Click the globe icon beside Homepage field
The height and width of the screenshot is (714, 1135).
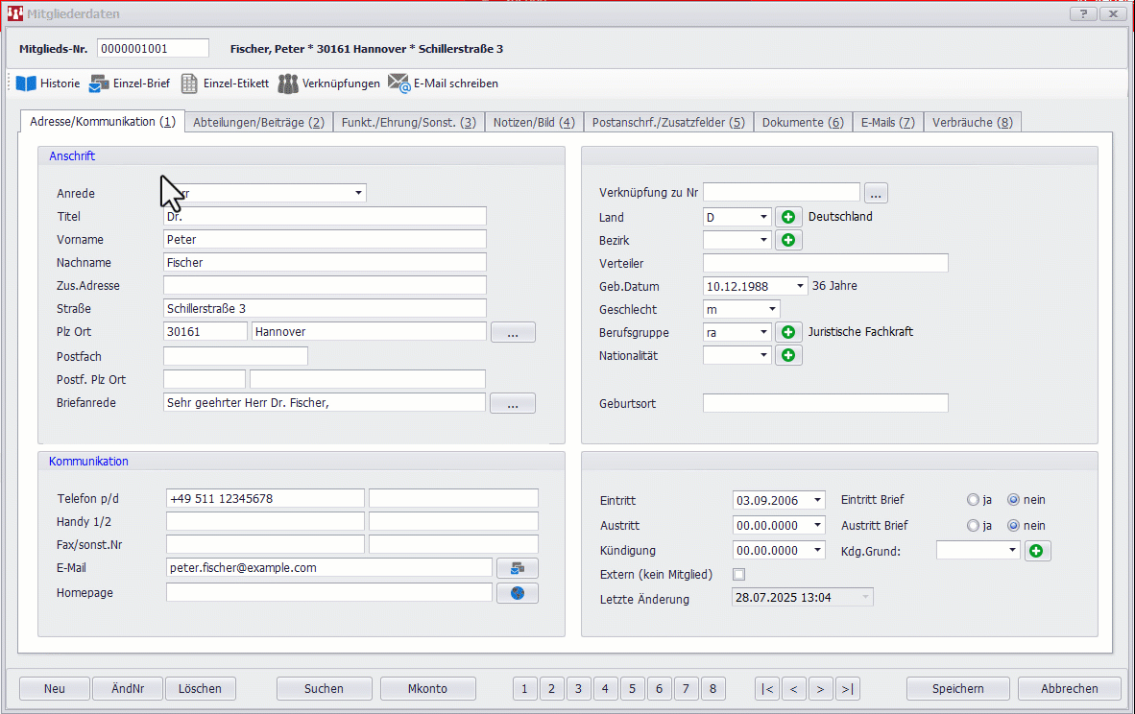(x=518, y=593)
